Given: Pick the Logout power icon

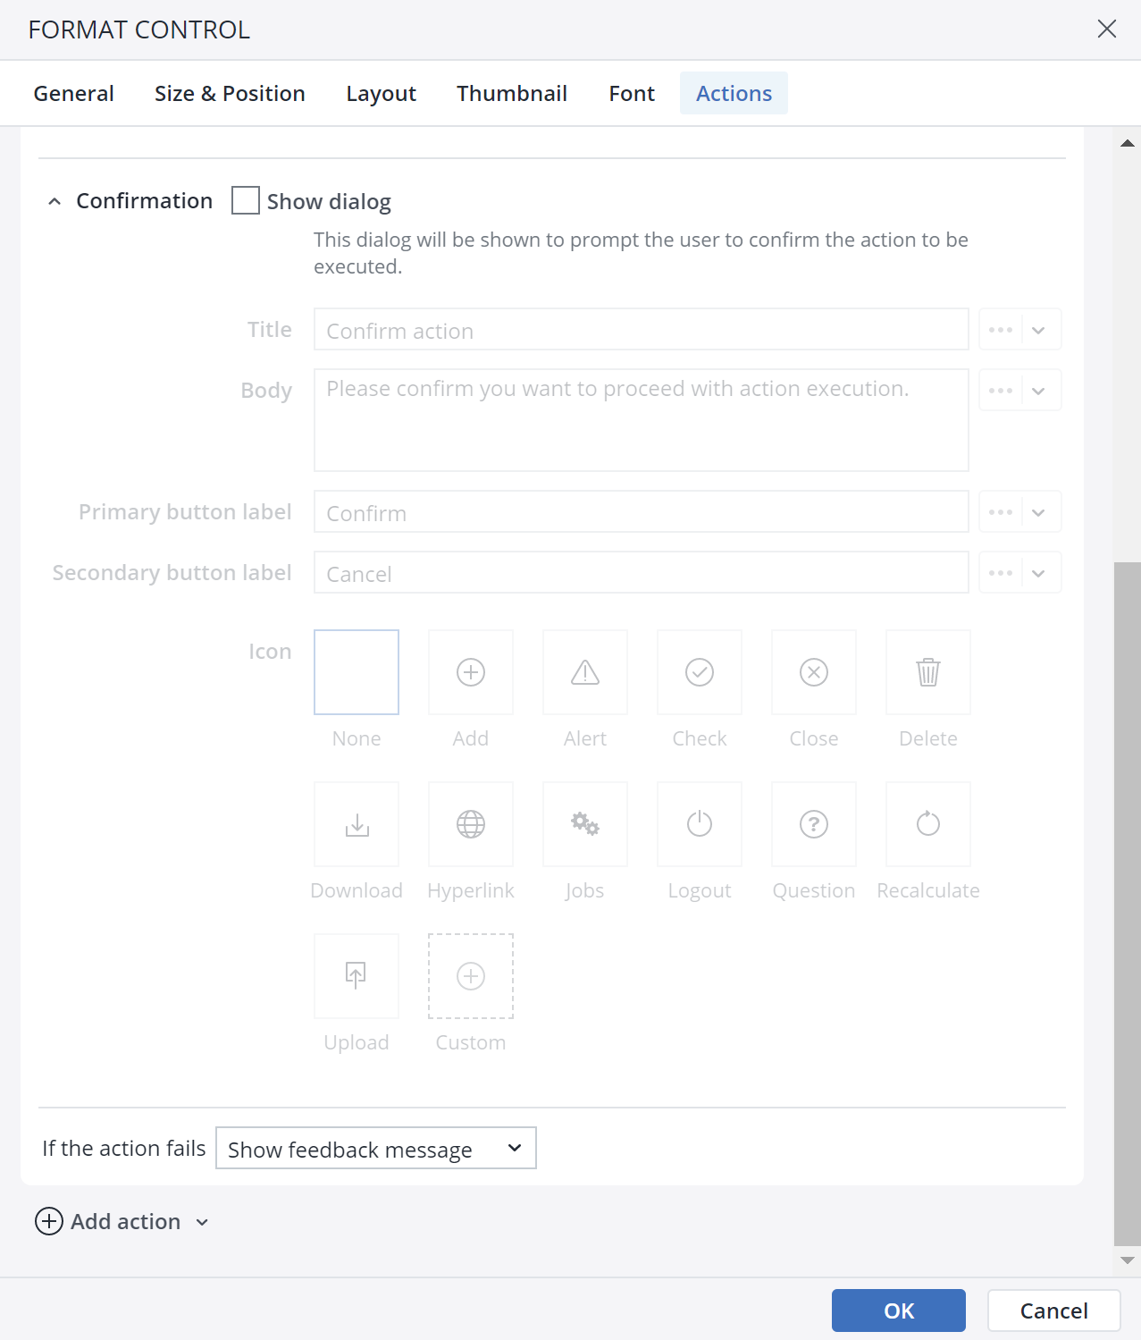Looking at the screenshot, I should [700, 824].
